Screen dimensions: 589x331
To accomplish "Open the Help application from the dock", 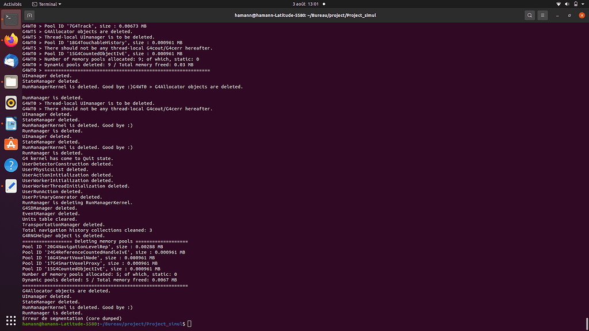I will pos(10,165).
